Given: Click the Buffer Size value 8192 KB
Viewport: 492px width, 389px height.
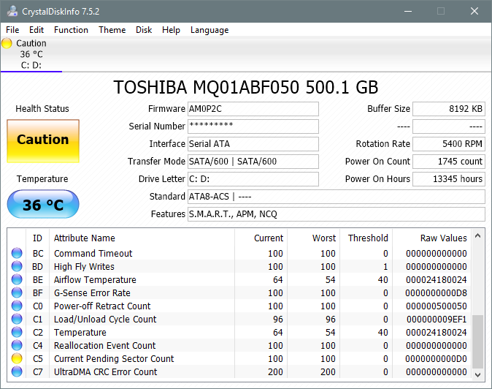Looking at the screenshot, I should [x=449, y=109].
